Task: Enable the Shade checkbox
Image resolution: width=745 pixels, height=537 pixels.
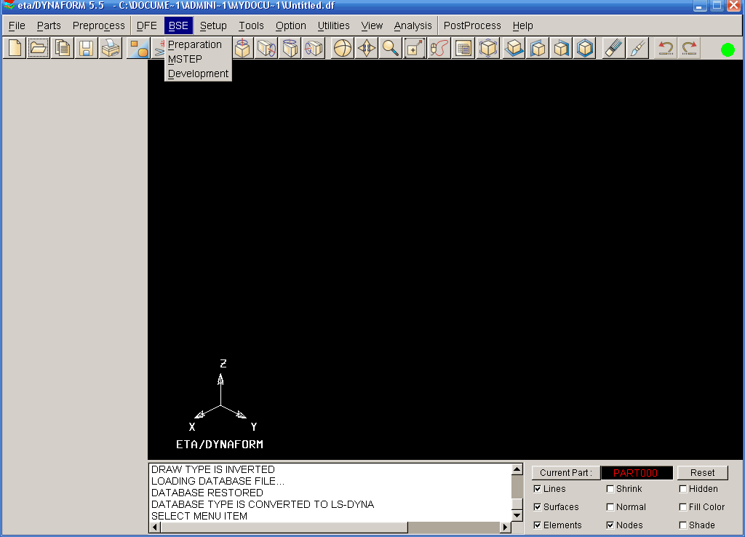Action: click(x=682, y=525)
